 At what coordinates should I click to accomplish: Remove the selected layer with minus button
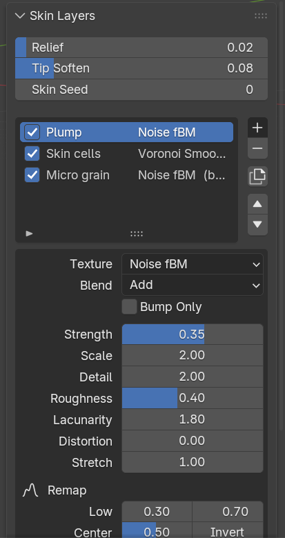[257, 148]
